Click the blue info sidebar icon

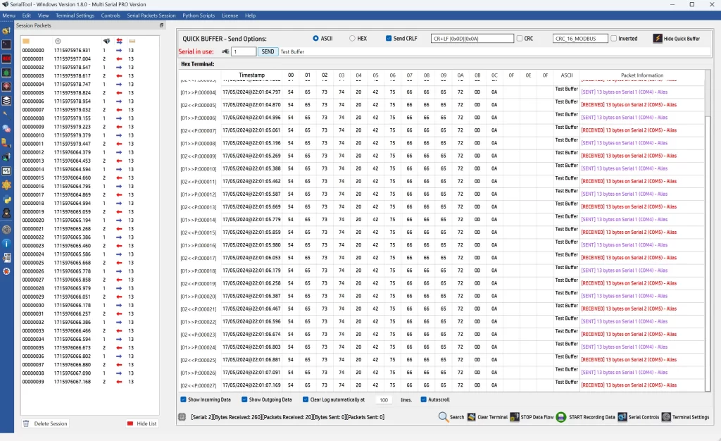[x=6, y=243]
